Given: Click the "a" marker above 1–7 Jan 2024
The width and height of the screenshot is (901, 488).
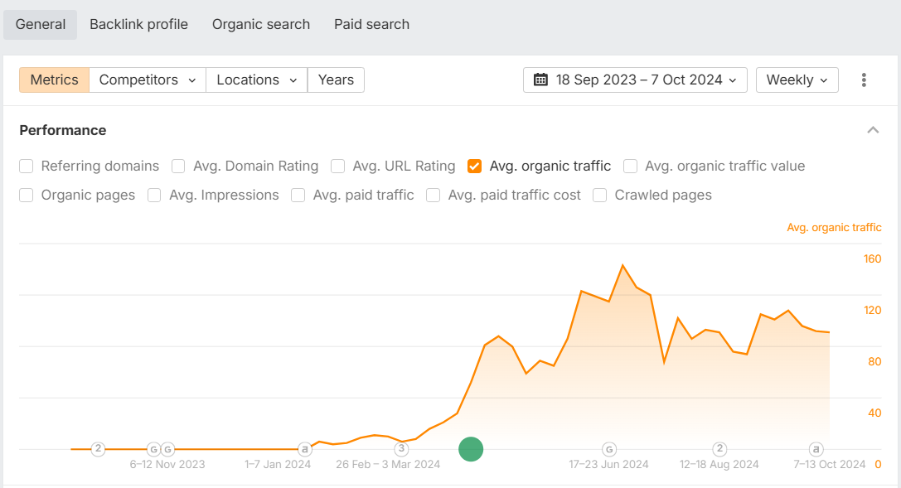Looking at the screenshot, I should click(x=305, y=449).
